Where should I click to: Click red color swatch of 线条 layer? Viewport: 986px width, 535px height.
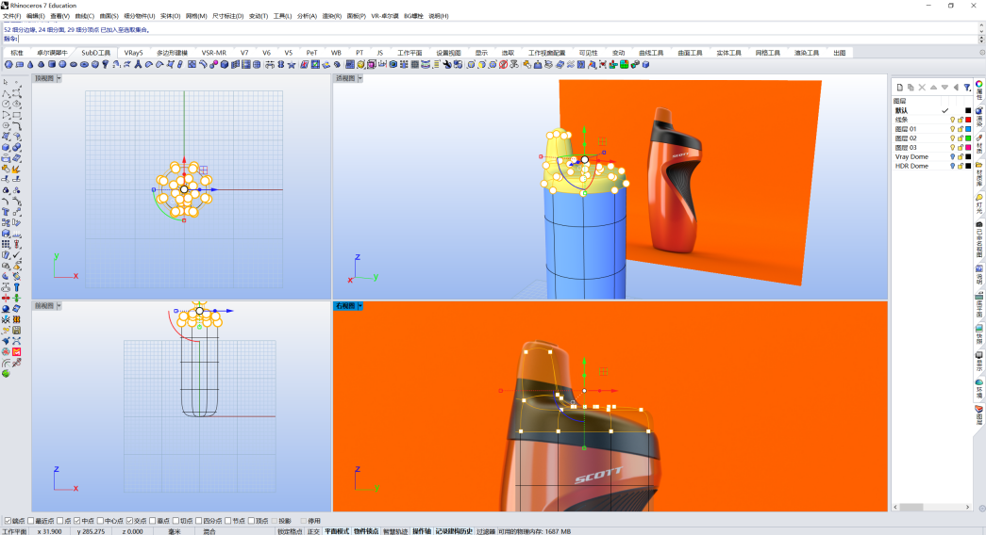[968, 120]
